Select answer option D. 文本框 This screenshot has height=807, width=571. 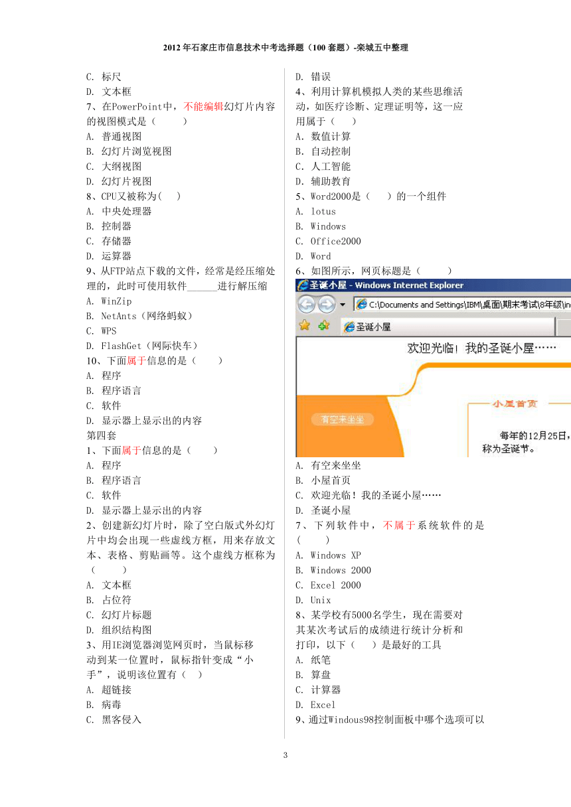(109, 92)
